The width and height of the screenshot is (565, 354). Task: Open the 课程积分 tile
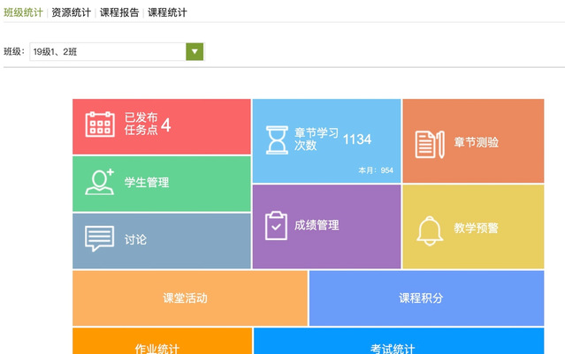[425, 298]
